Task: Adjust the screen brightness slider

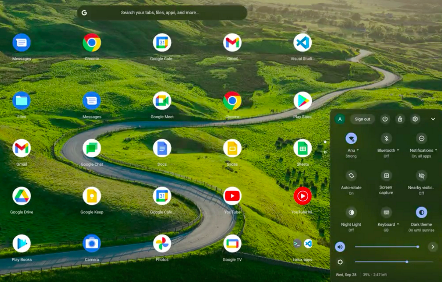Action: (x=394, y=262)
